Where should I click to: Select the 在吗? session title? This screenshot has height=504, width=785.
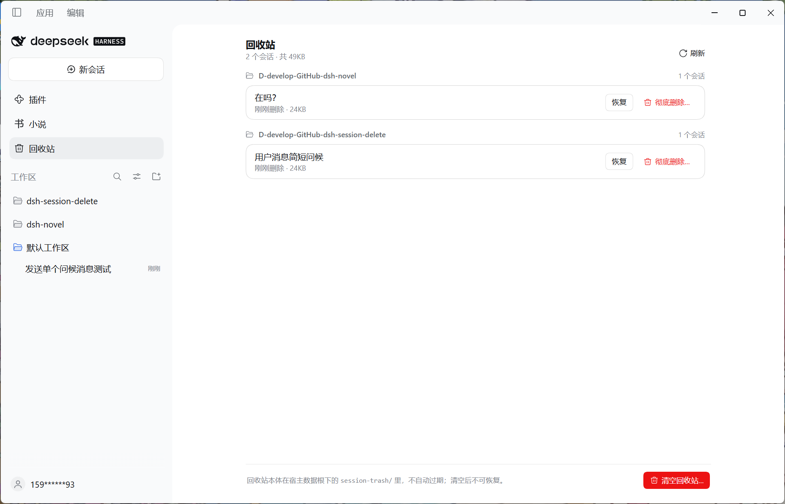tap(266, 98)
